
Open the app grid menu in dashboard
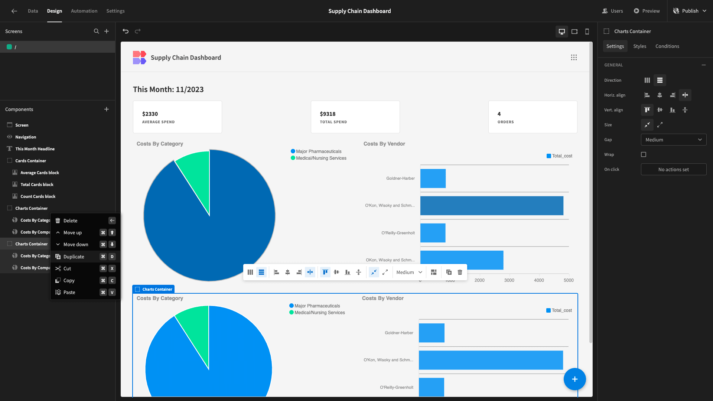(574, 58)
